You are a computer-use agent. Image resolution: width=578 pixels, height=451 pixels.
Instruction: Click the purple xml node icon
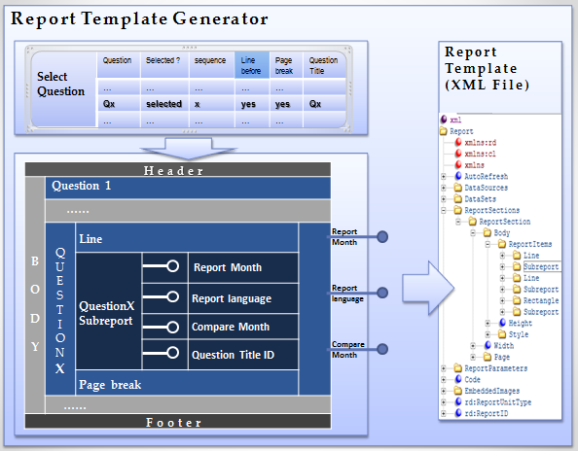click(444, 120)
